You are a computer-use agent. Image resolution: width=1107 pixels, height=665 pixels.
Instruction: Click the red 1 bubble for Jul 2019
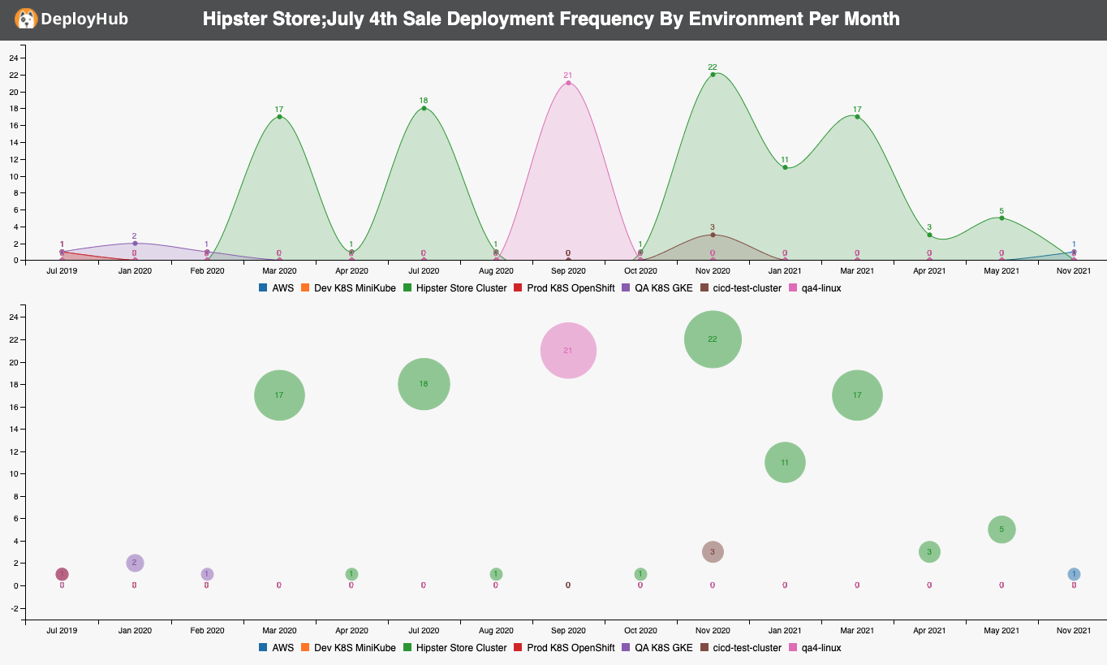[62, 574]
